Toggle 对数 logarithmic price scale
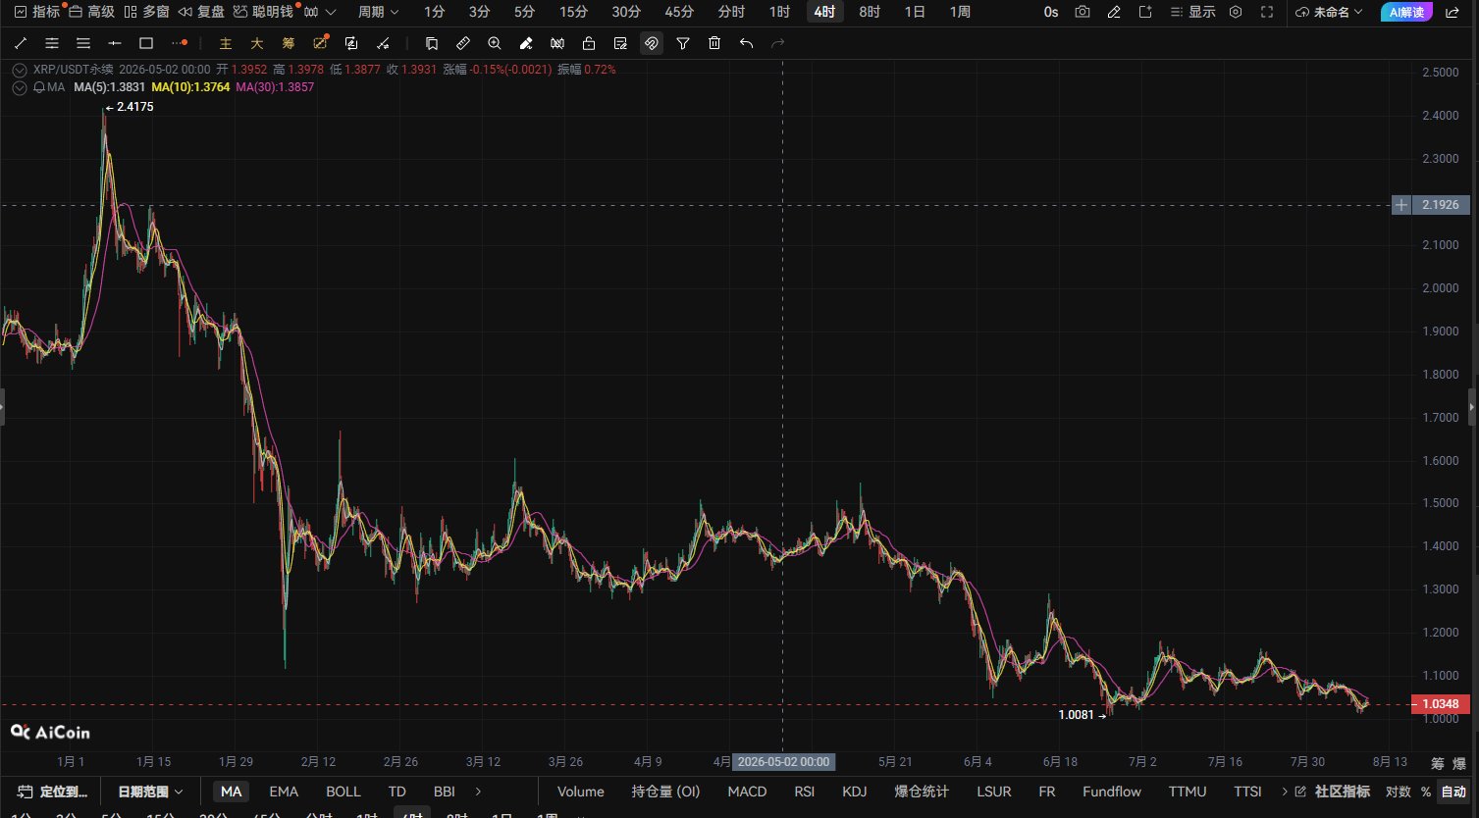The height and width of the screenshot is (818, 1479). (x=1399, y=792)
